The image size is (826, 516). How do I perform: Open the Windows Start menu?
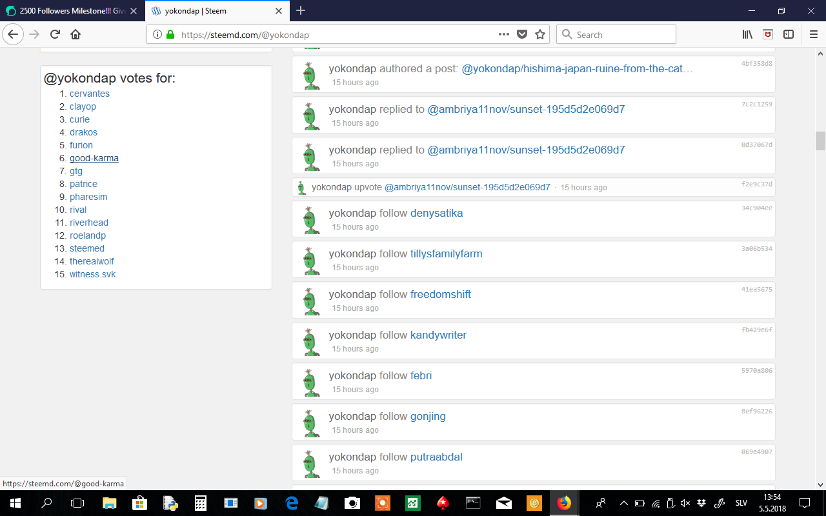pyautogui.click(x=15, y=502)
